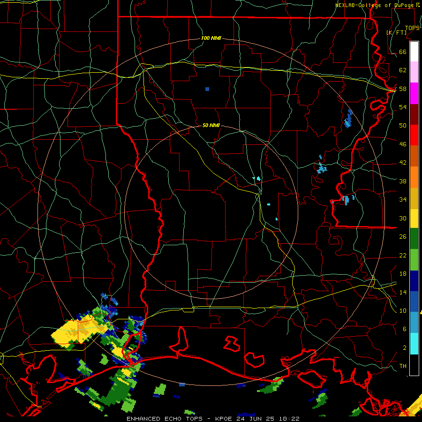Click the dark orange legend swatch
The width and height of the screenshot is (422, 422).
(x=414, y=156)
